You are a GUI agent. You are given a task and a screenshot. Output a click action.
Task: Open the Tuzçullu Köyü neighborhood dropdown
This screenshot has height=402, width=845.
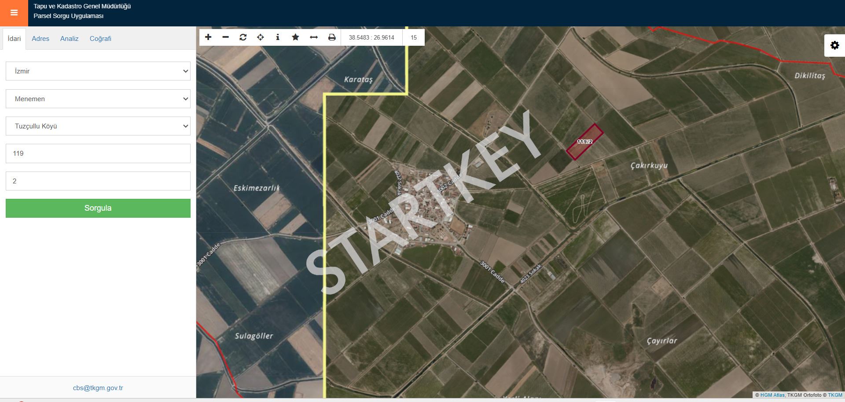[x=98, y=126]
